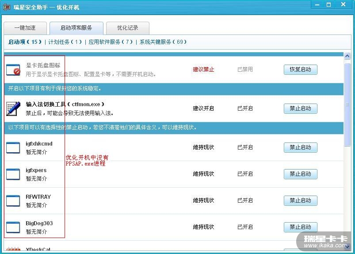Click the 显卡托盘图标 disabled item icon
Screen dimensions: 355x254
(x=13, y=70)
